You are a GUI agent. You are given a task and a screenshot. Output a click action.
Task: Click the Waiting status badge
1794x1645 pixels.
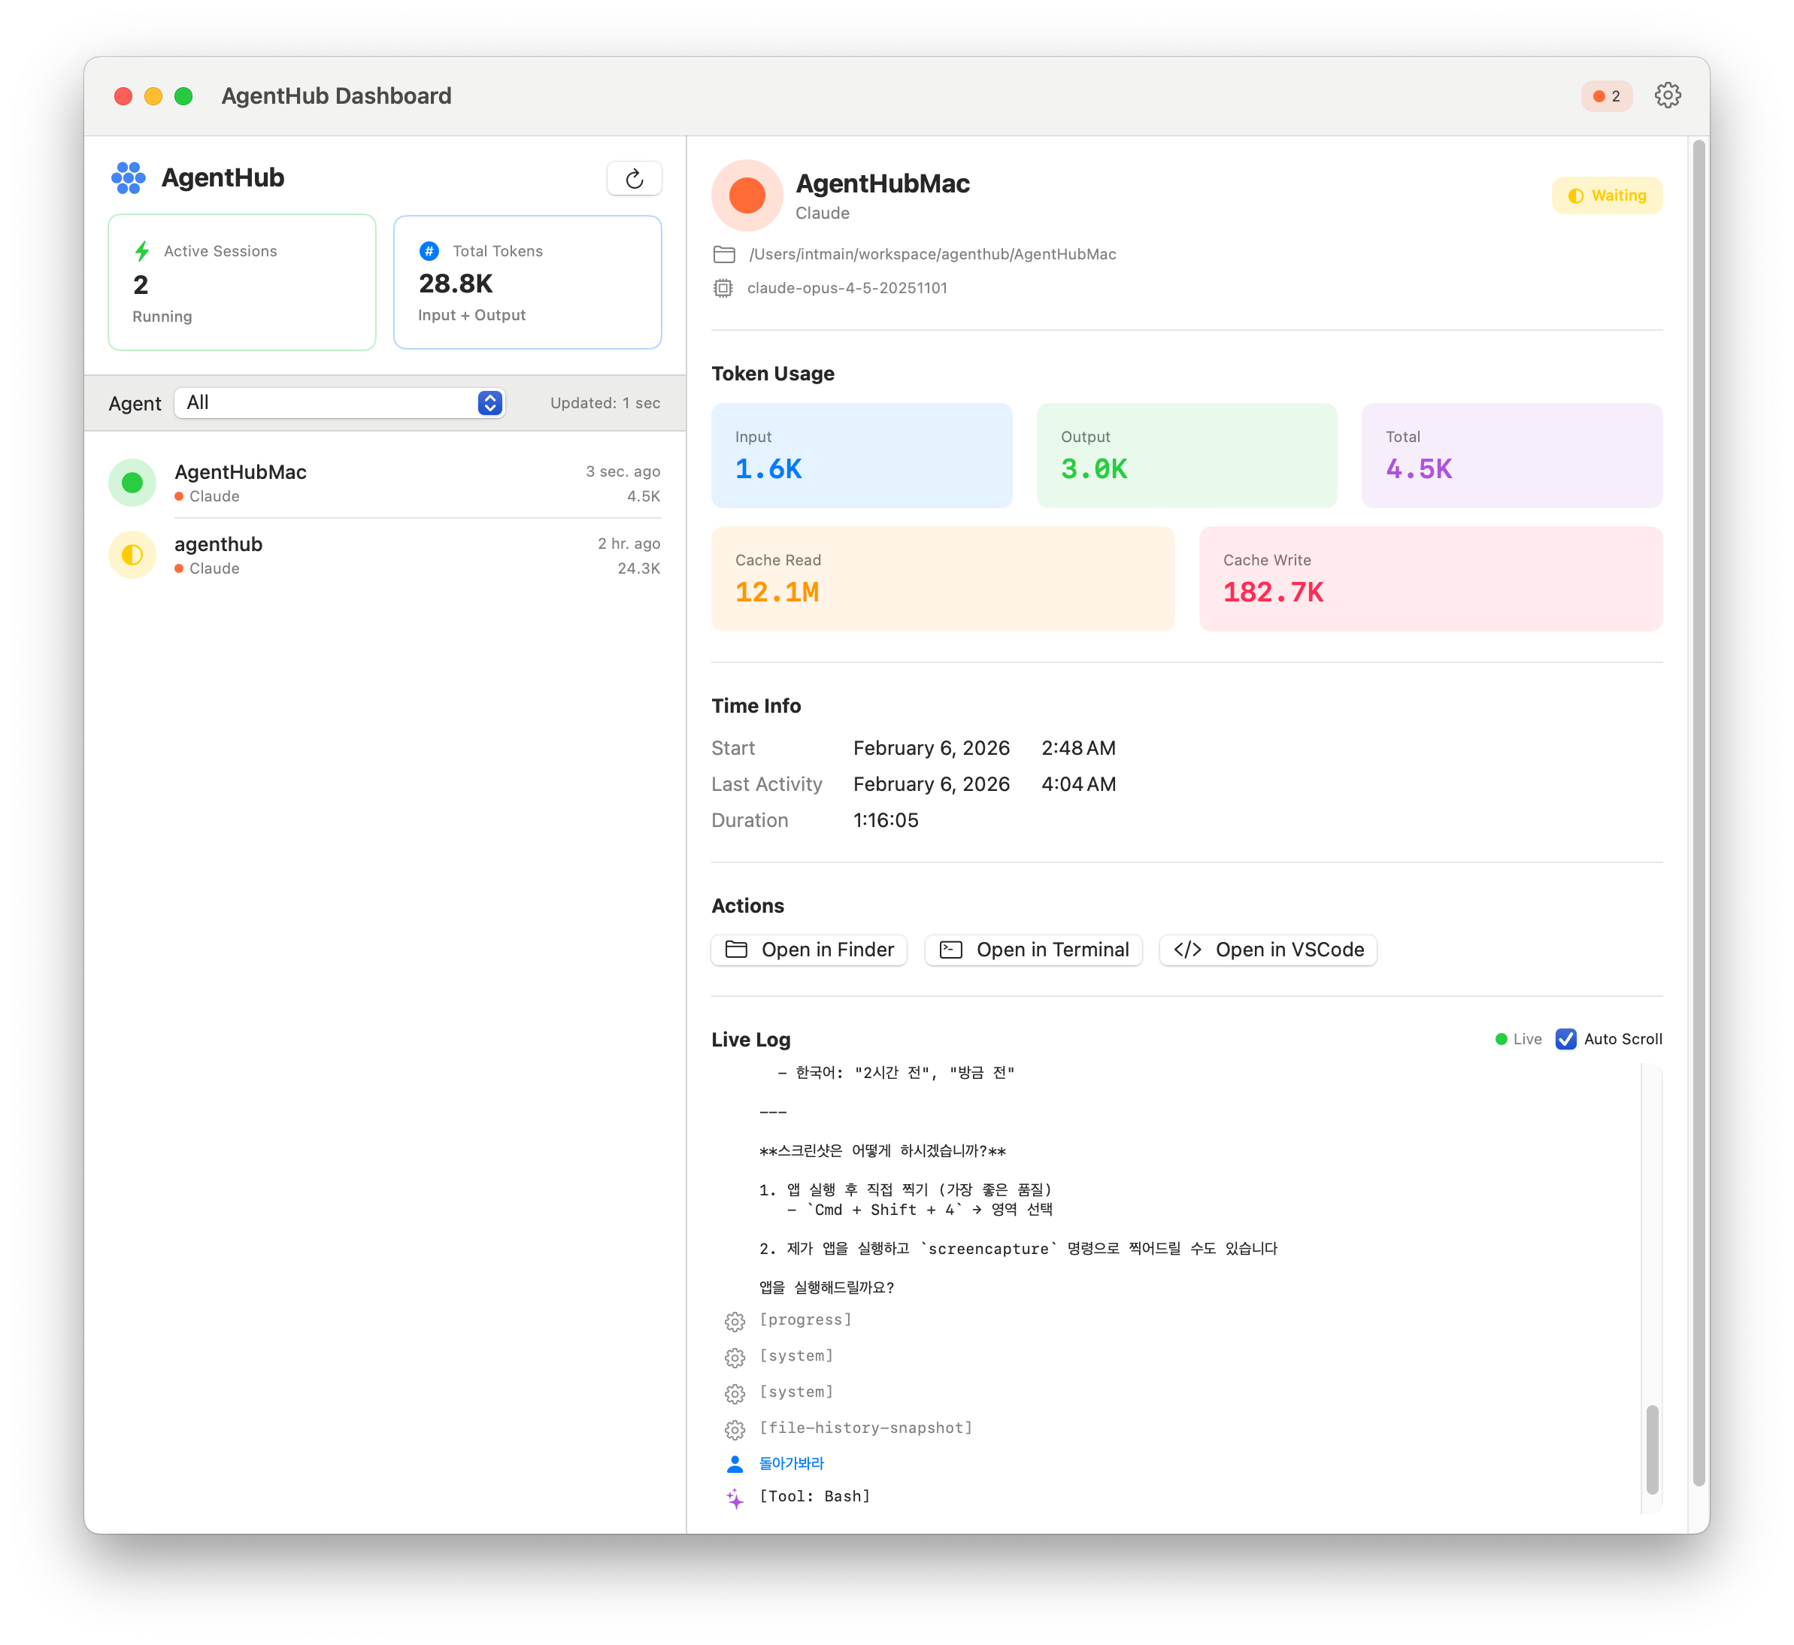tap(1607, 195)
